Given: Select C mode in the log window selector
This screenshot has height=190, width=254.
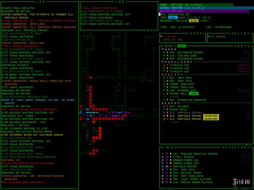Looking at the screenshot, I should (x=155, y=30).
